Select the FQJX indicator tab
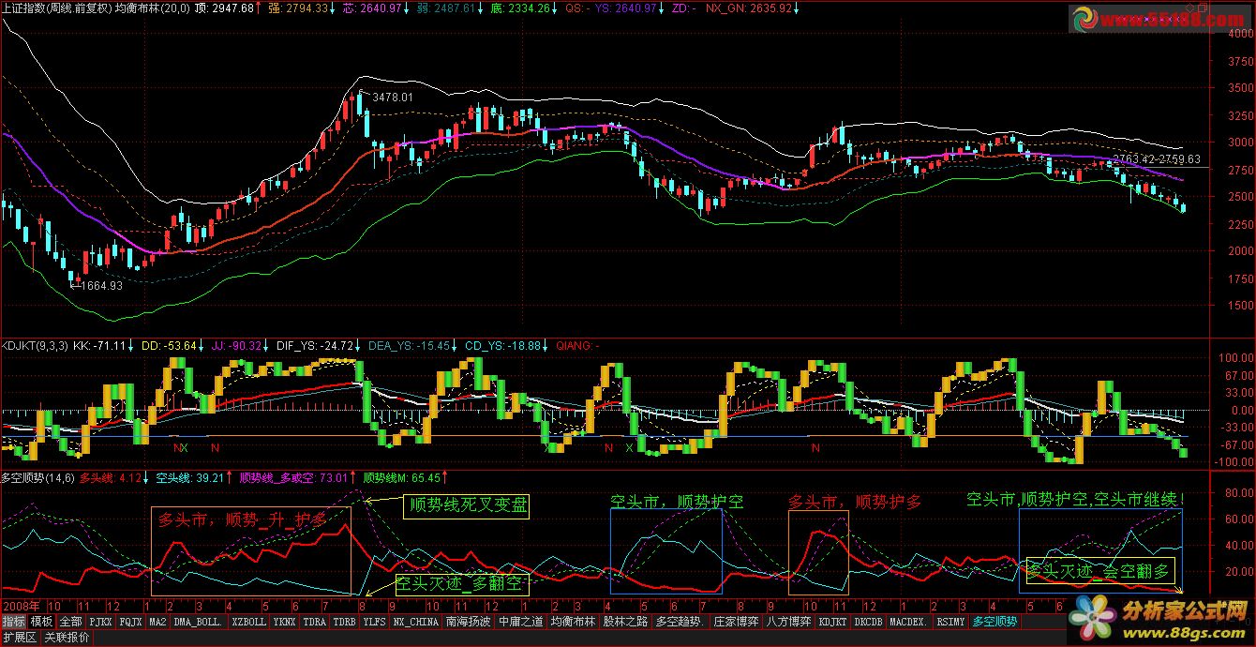The height and width of the screenshot is (647, 1256). 130,622
